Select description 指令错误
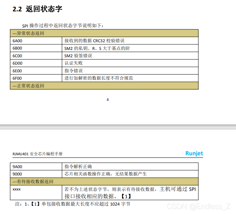 point(74,71)
